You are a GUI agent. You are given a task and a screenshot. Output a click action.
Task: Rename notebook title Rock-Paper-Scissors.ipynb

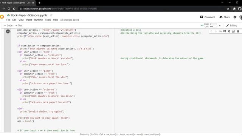tap(29, 15)
